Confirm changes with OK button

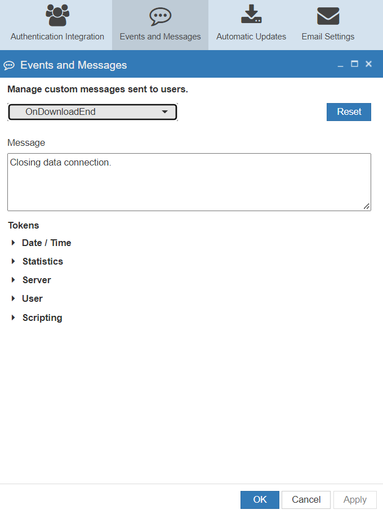pyautogui.click(x=260, y=499)
